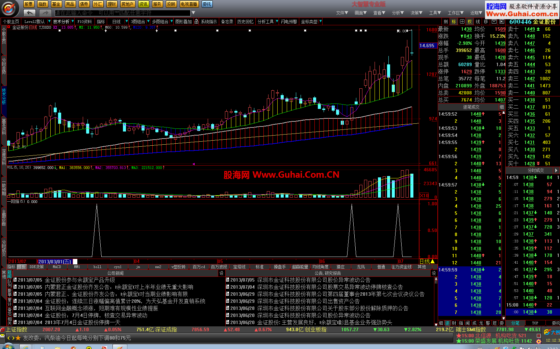
Task: Toggle the 权 ex-rights adjustment
Action: (x=469, y=22)
